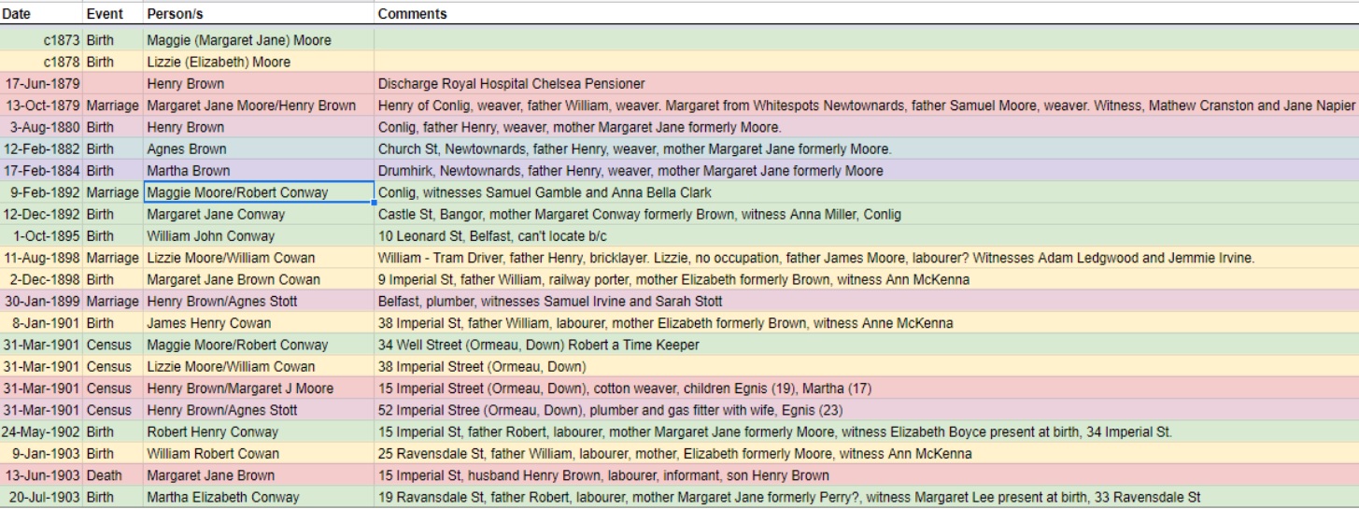Select the Event column header
The width and height of the screenshot is (1359, 509).
click(x=113, y=14)
